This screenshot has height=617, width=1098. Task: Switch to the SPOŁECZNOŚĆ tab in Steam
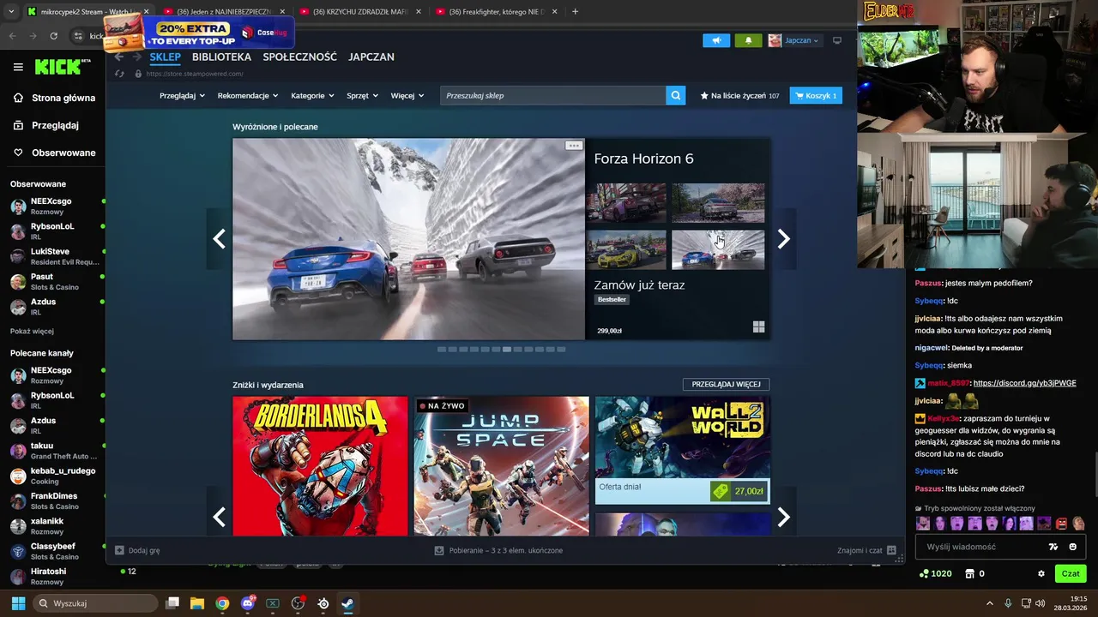pyautogui.click(x=299, y=57)
